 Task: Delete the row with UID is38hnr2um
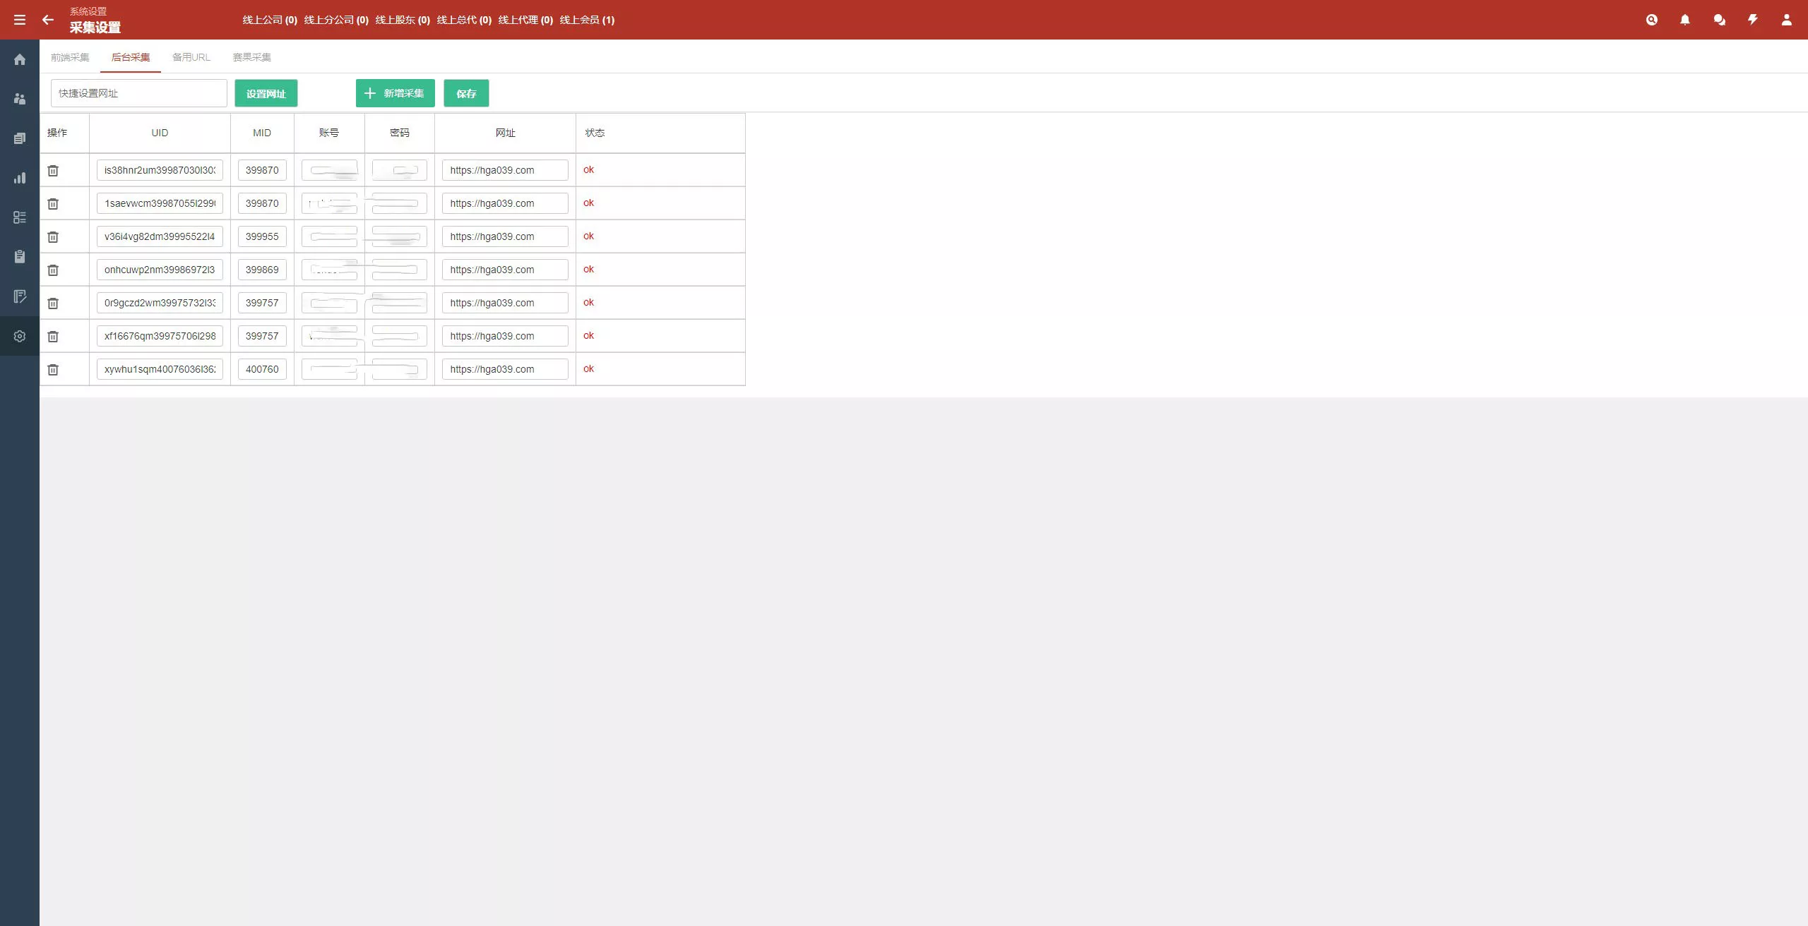[53, 170]
